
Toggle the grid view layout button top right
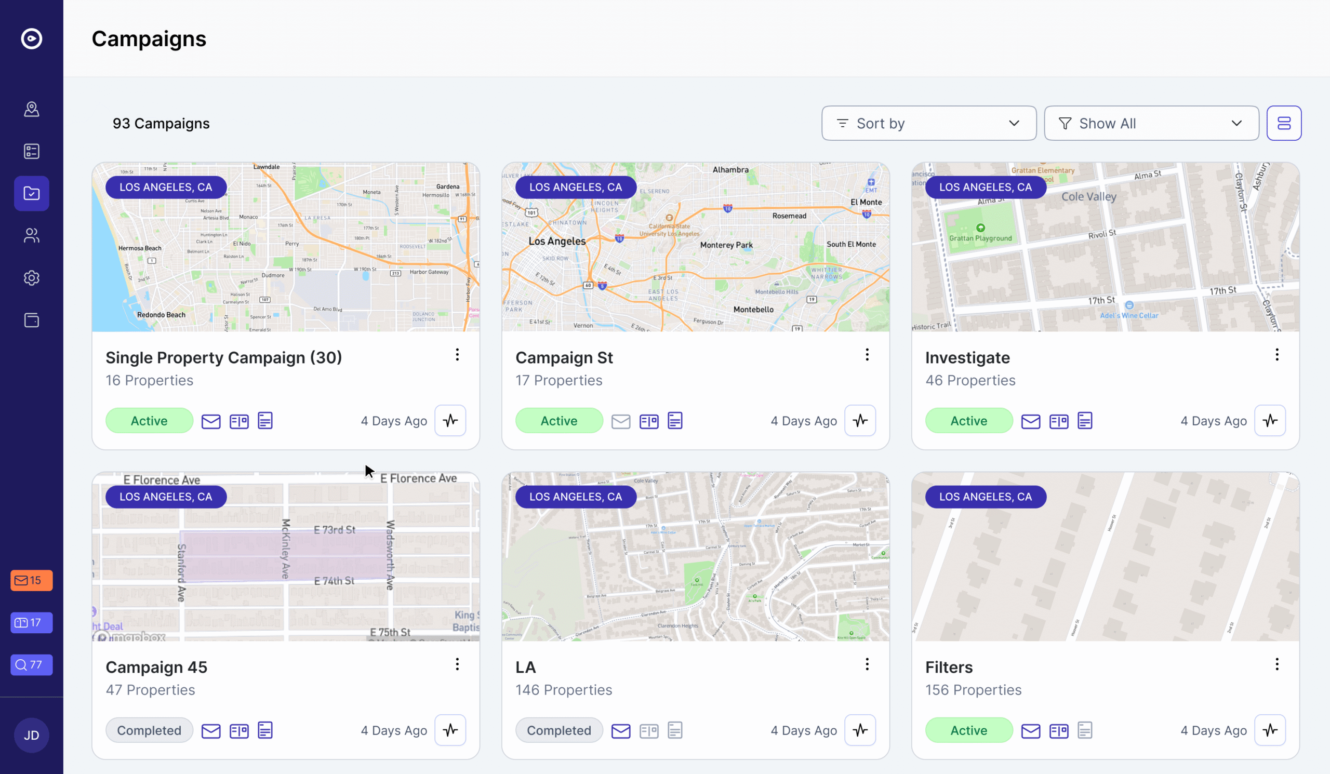[x=1284, y=123]
